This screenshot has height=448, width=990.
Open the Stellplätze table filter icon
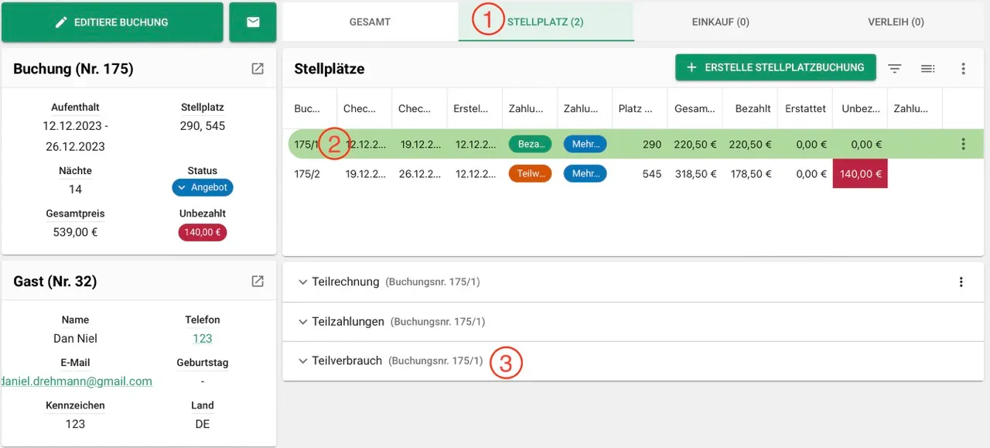tap(895, 68)
